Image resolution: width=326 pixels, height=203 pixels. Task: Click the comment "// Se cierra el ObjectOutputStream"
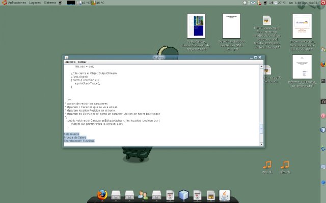click(94, 73)
